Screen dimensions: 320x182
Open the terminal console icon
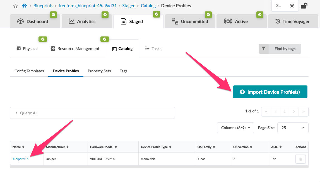[x=279, y=6]
